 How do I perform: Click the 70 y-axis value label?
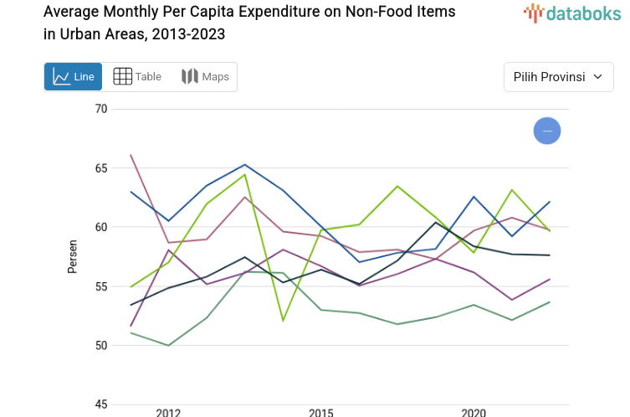[101, 109]
